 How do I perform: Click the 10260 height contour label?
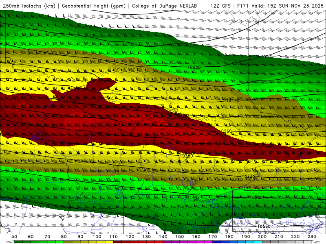point(225,131)
